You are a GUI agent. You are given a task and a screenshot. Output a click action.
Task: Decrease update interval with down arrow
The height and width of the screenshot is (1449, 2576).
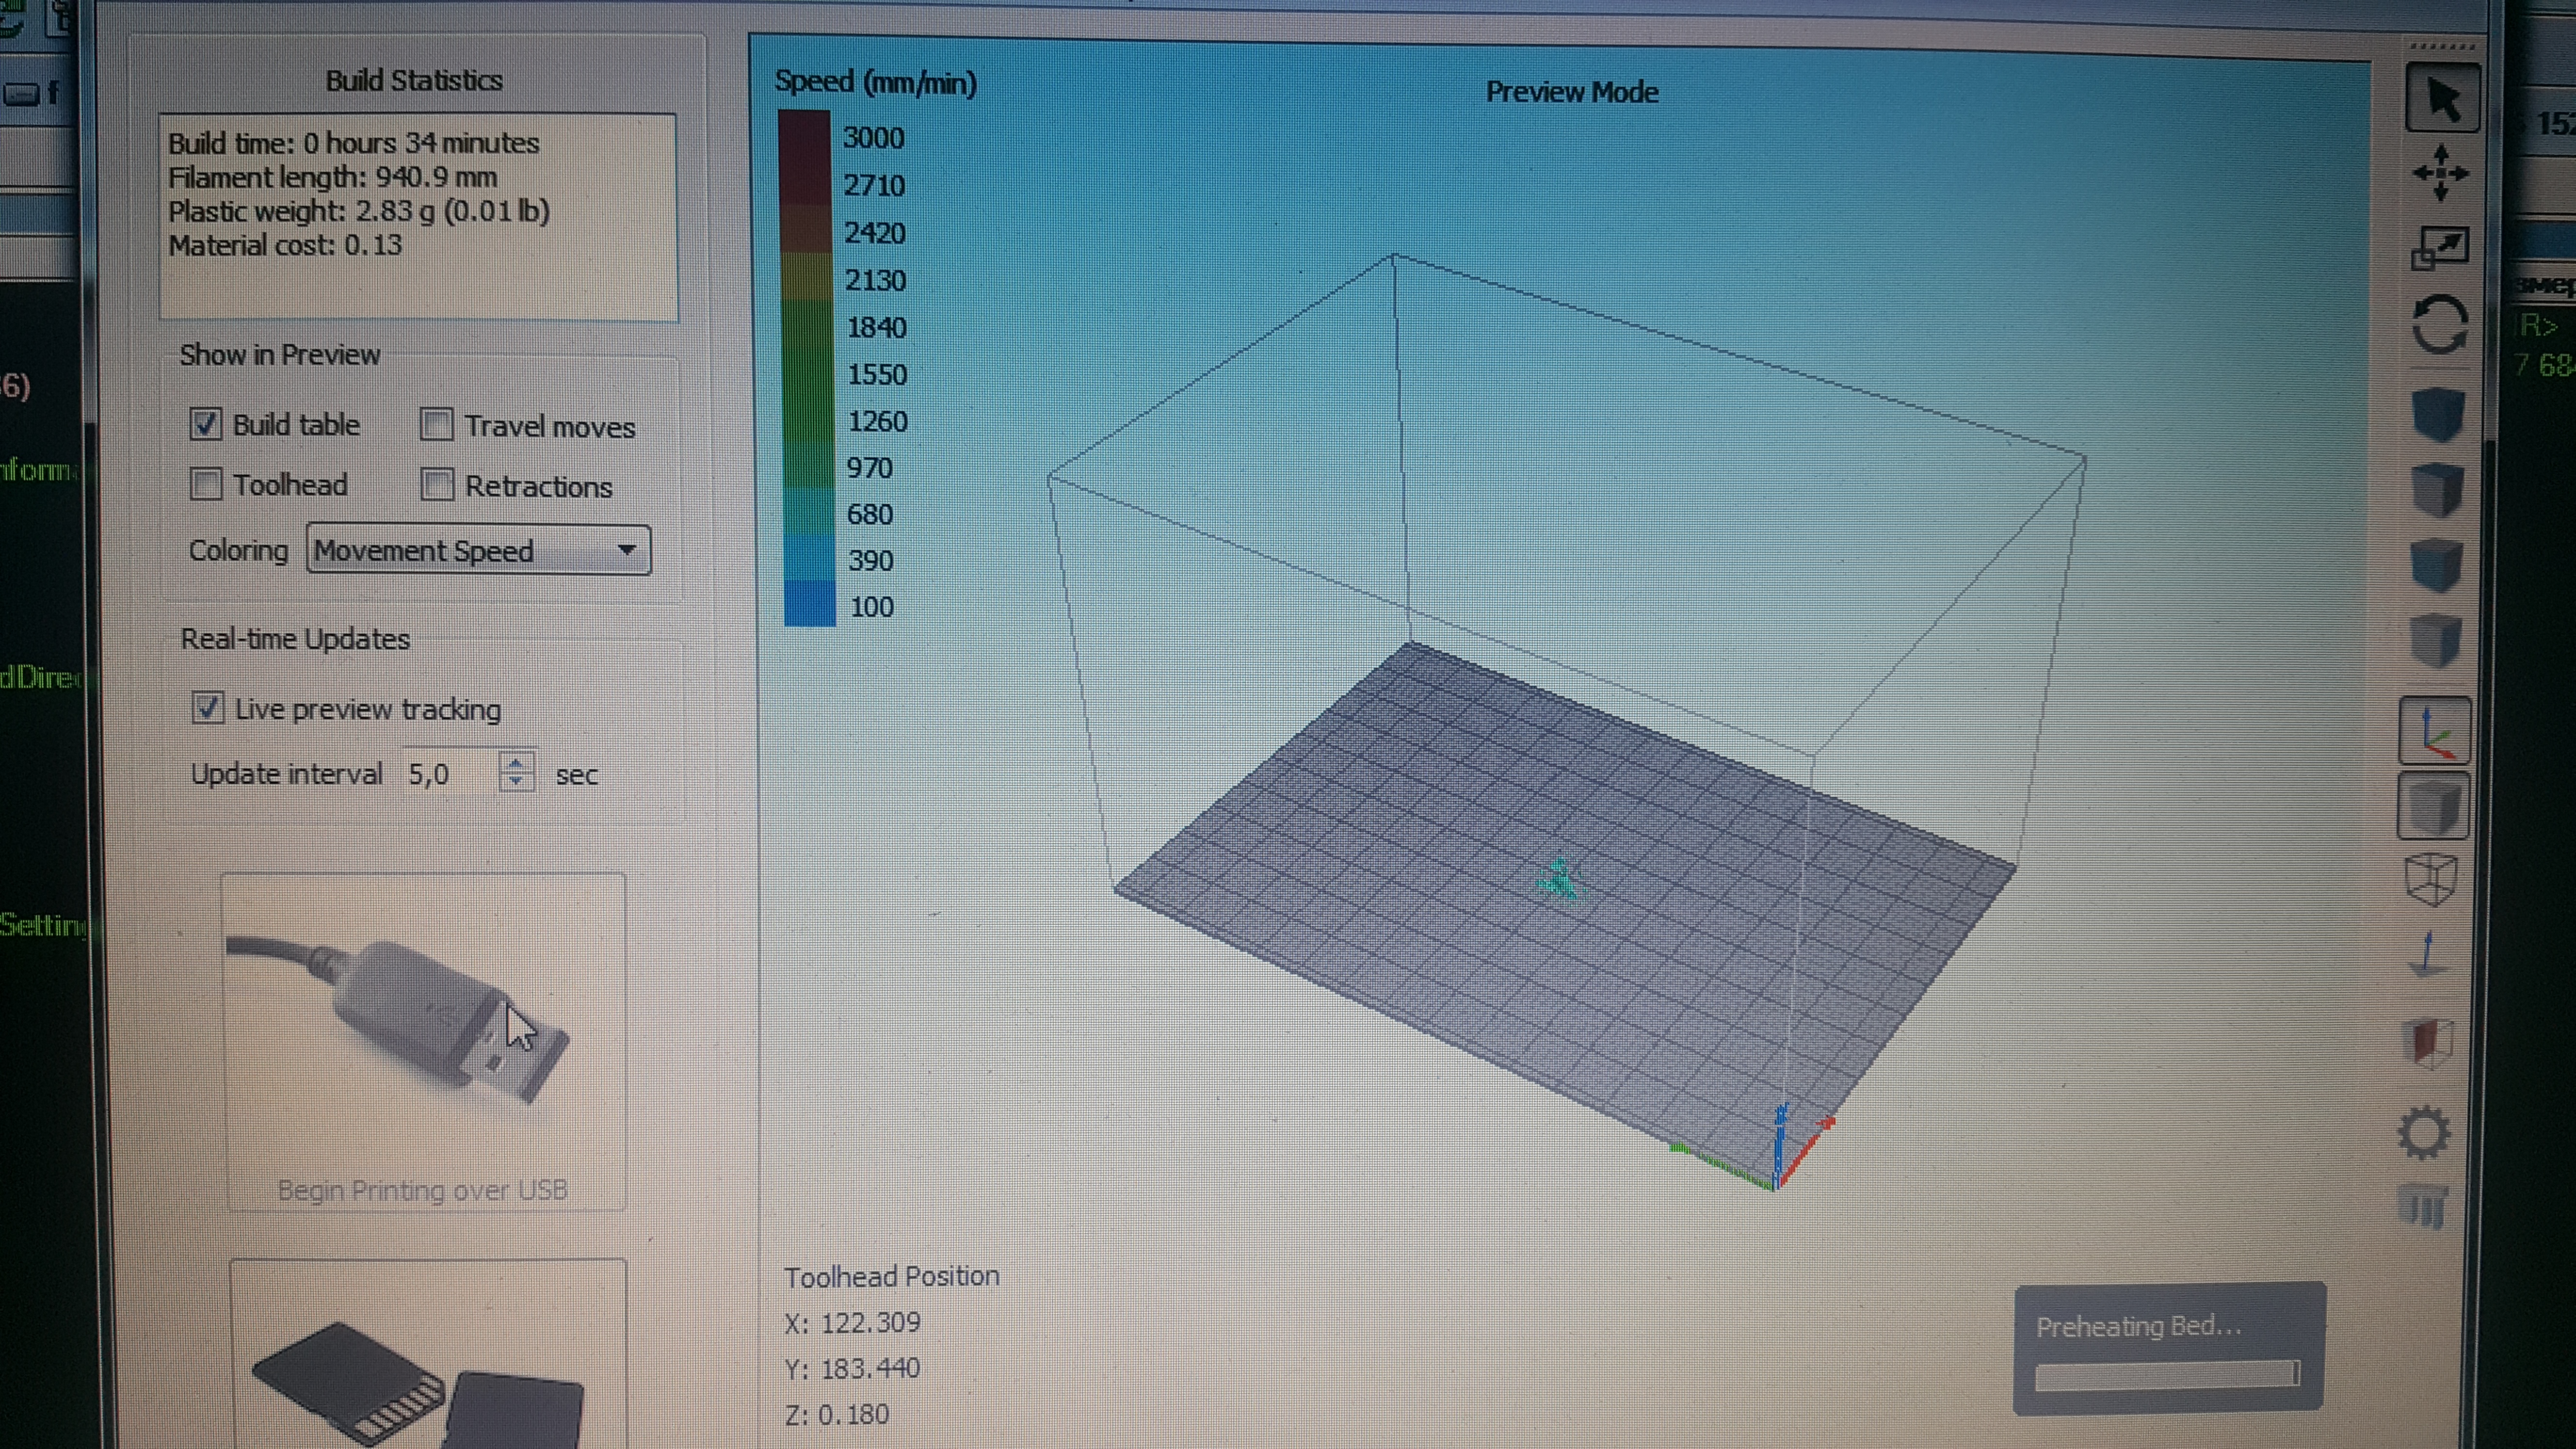(515, 782)
